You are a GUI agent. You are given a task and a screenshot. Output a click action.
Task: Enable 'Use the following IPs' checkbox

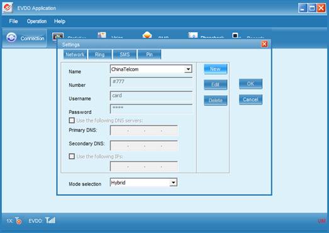tap(72, 156)
